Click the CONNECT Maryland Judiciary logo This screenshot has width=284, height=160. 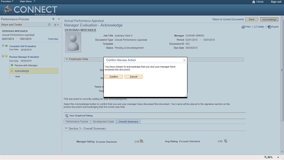pos(29,10)
